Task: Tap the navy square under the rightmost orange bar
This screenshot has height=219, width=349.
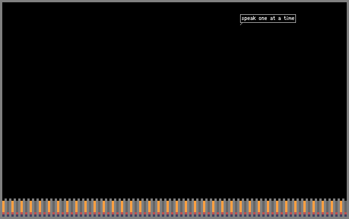Action: coord(341,216)
